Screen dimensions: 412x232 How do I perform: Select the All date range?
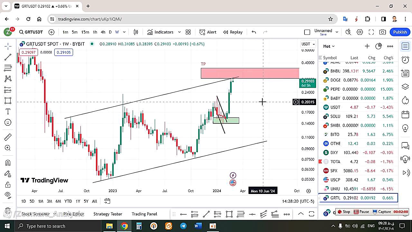tap(94, 201)
